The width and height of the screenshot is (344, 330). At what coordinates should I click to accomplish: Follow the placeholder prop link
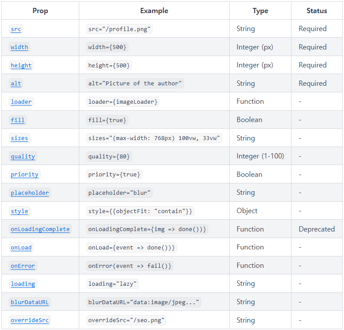point(30,193)
